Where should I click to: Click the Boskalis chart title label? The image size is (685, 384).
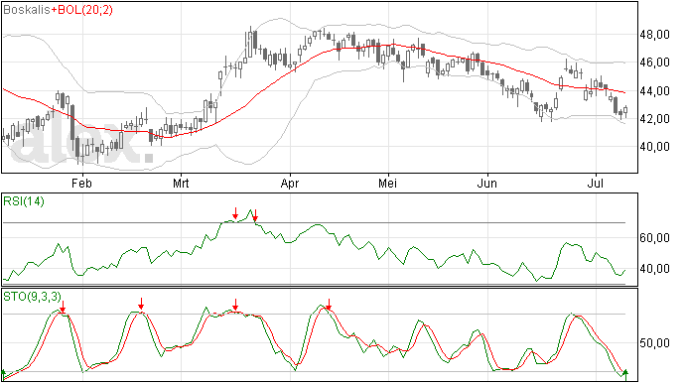click(x=27, y=10)
